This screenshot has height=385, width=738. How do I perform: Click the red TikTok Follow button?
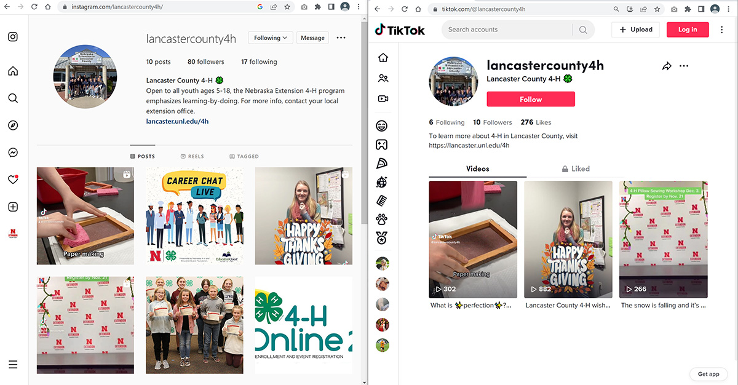point(530,99)
